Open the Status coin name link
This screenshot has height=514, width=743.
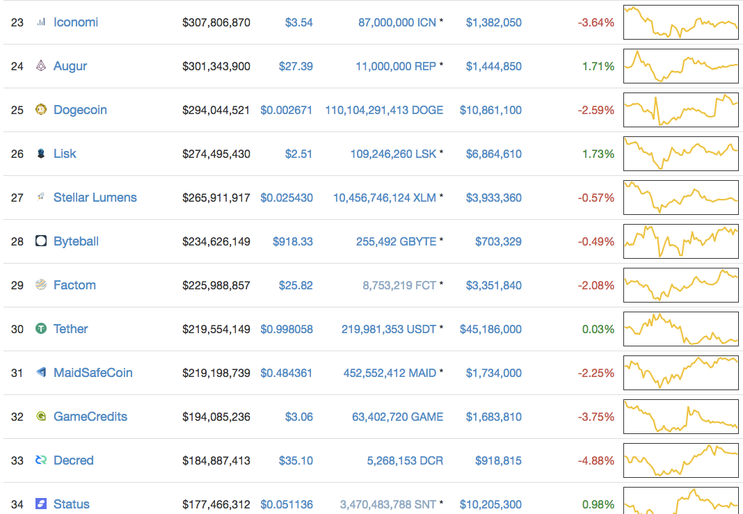pos(72,504)
